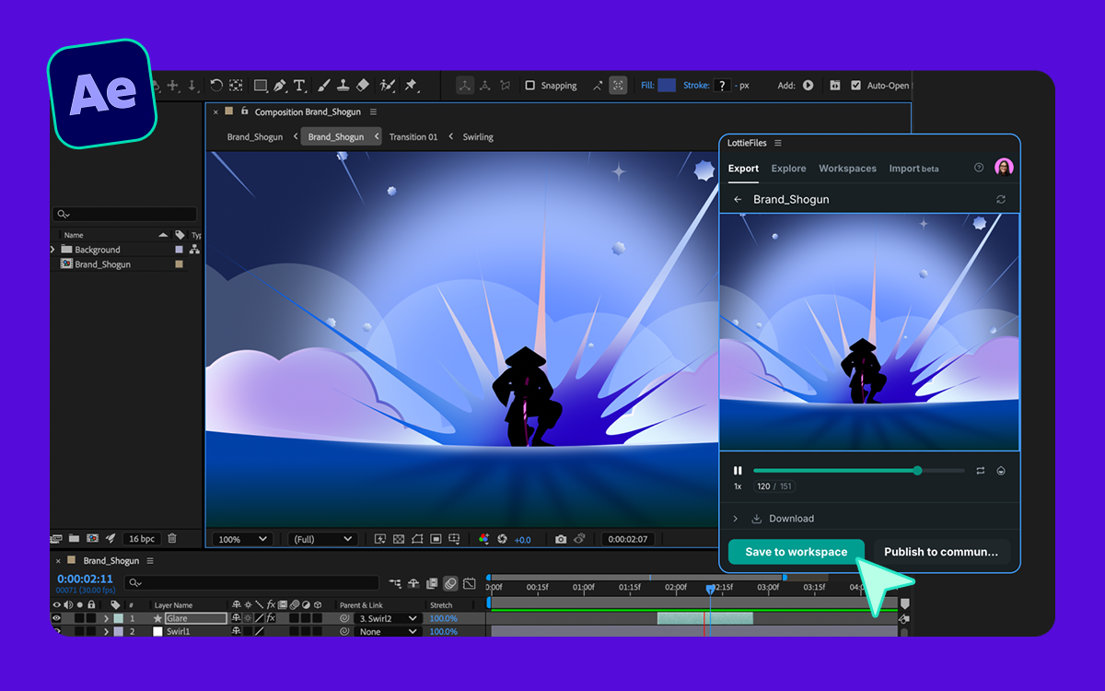Click the trash icon in Project panel

172,538
